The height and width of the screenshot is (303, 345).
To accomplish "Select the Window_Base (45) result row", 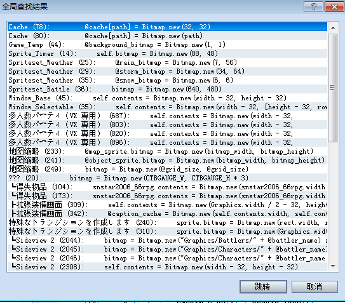I will pyautogui.click(x=167, y=98).
